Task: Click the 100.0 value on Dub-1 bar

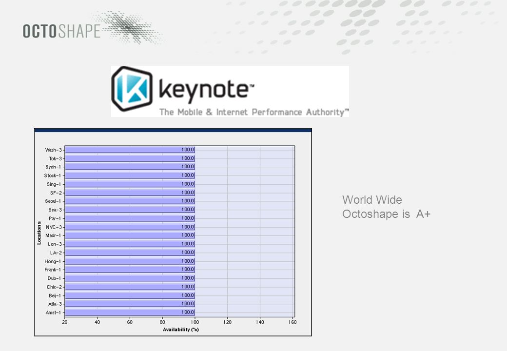Action: (x=188, y=278)
